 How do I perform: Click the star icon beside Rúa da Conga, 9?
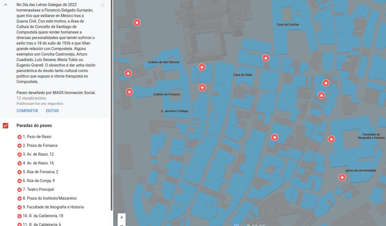(x=20, y=181)
